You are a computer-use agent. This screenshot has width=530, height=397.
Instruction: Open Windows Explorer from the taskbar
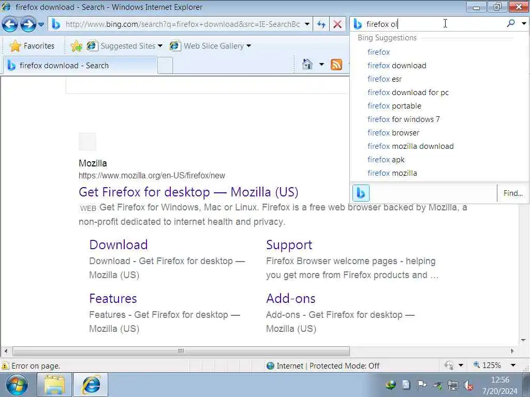click(54, 385)
